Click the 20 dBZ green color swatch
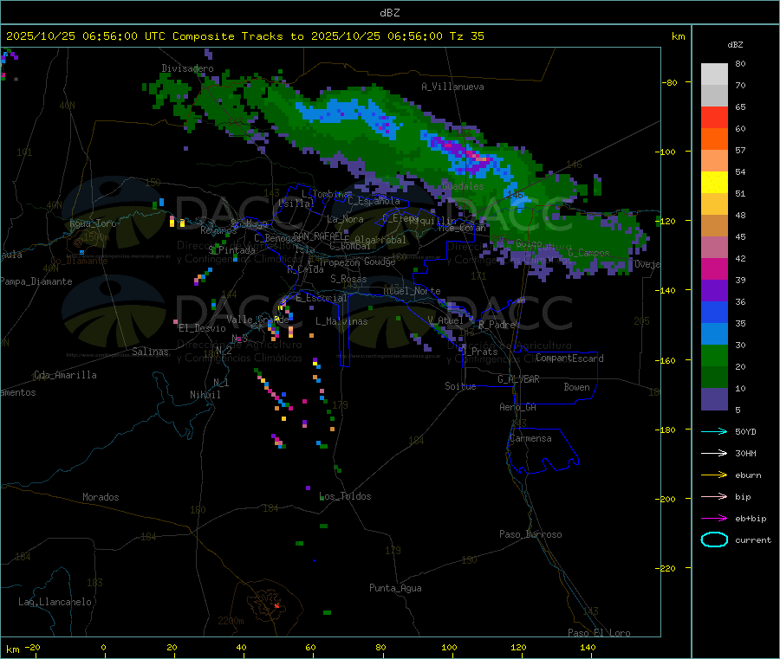The height and width of the screenshot is (659, 780). (x=714, y=356)
